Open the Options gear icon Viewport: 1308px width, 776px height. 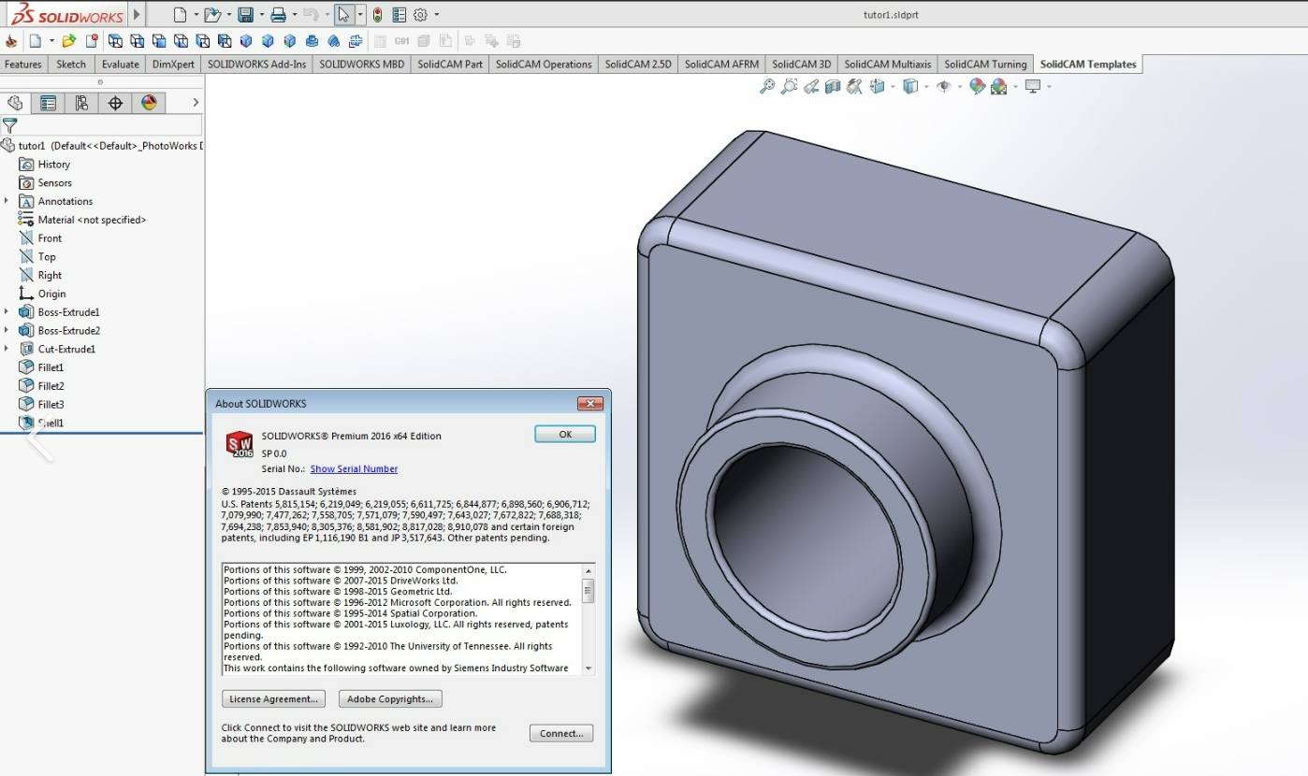(421, 15)
